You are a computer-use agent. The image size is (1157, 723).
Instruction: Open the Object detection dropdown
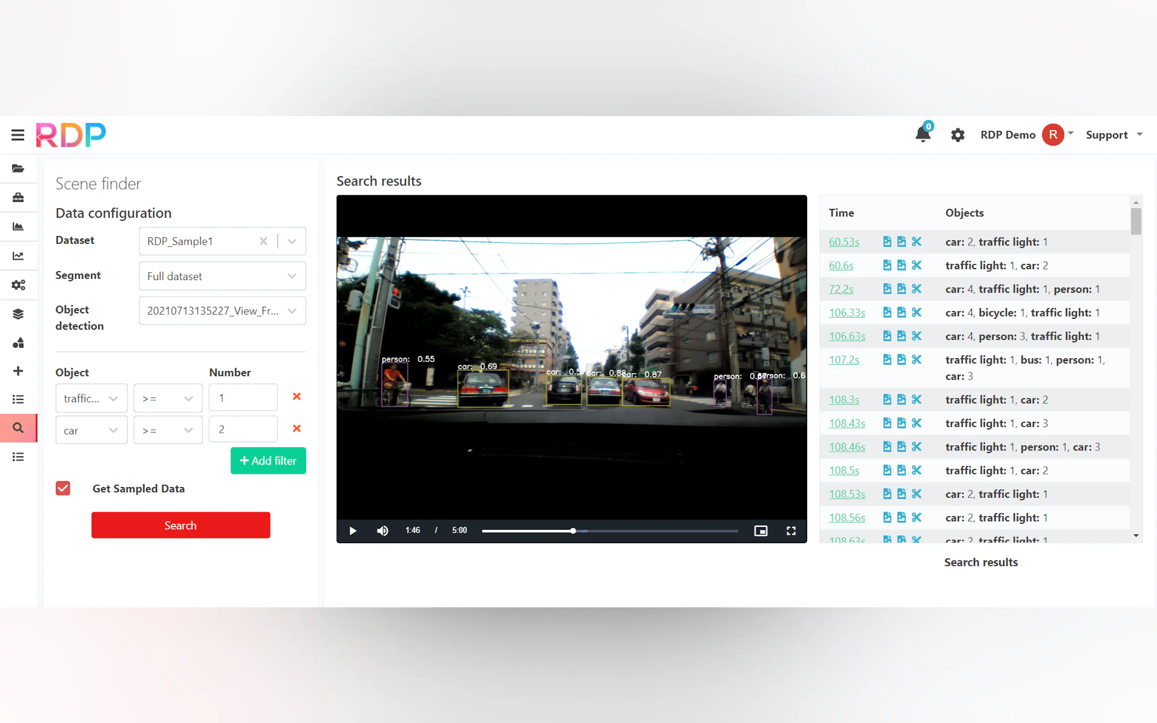pos(222,311)
